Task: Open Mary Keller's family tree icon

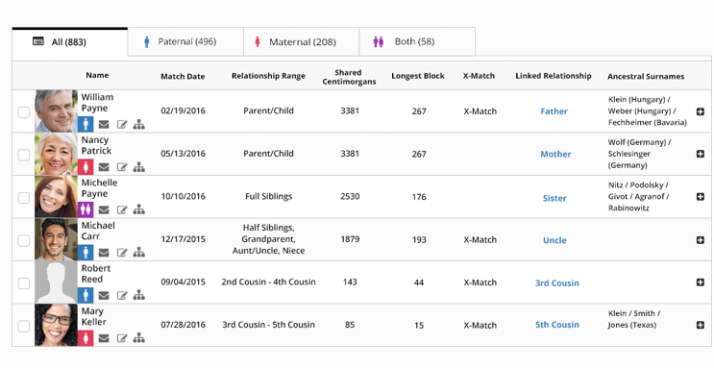Action: point(139,338)
